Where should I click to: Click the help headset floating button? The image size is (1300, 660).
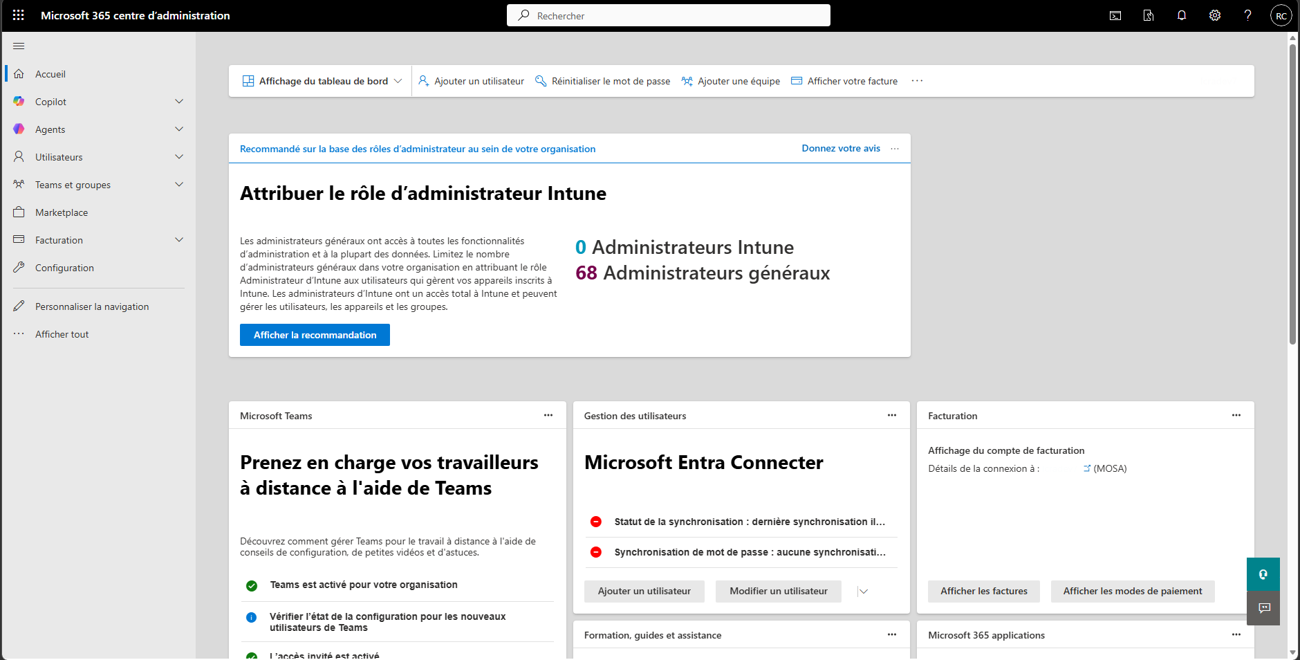1263,574
